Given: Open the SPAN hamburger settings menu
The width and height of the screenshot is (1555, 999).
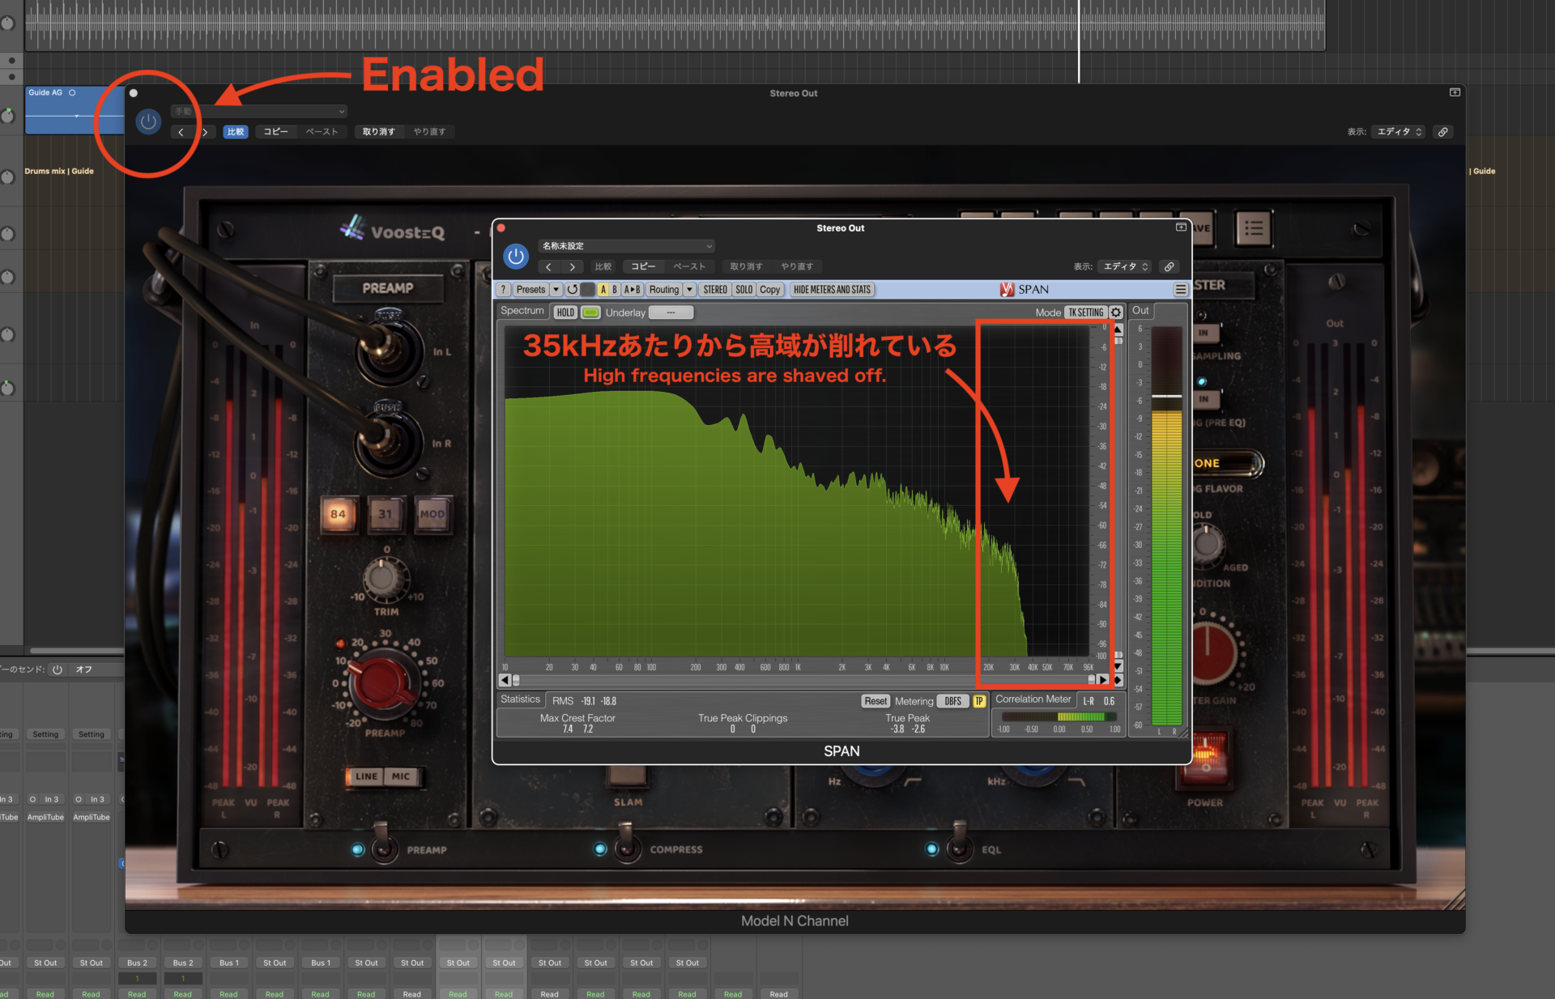Looking at the screenshot, I should (x=1181, y=290).
